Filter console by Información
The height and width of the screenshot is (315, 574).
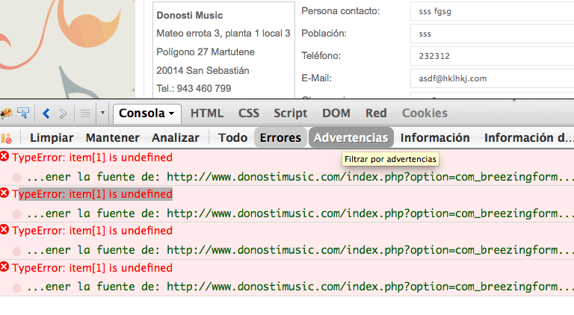pyautogui.click(x=435, y=138)
